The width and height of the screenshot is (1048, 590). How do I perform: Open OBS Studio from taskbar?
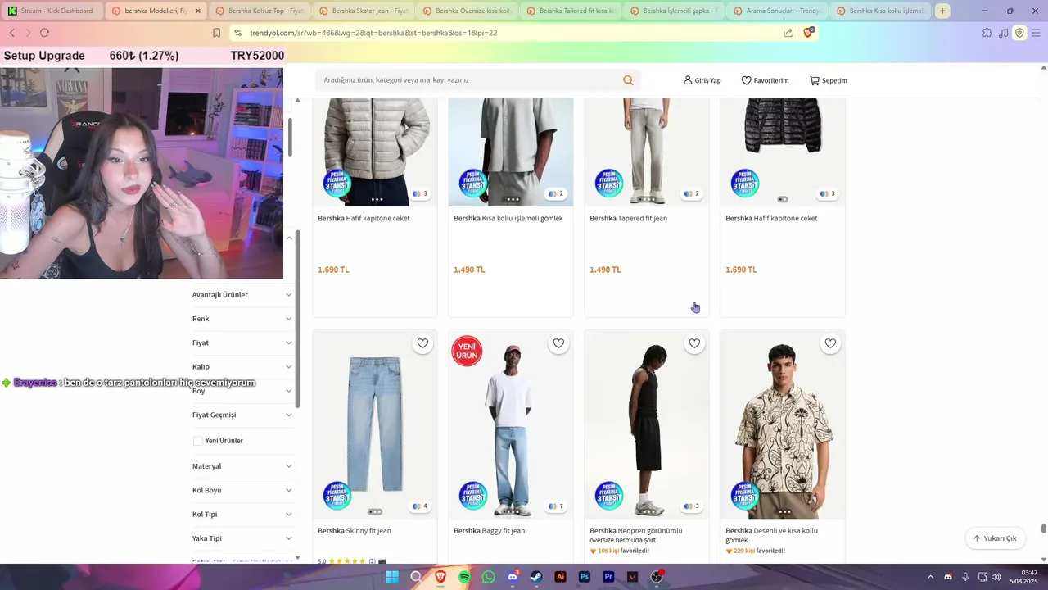pos(657,577)
